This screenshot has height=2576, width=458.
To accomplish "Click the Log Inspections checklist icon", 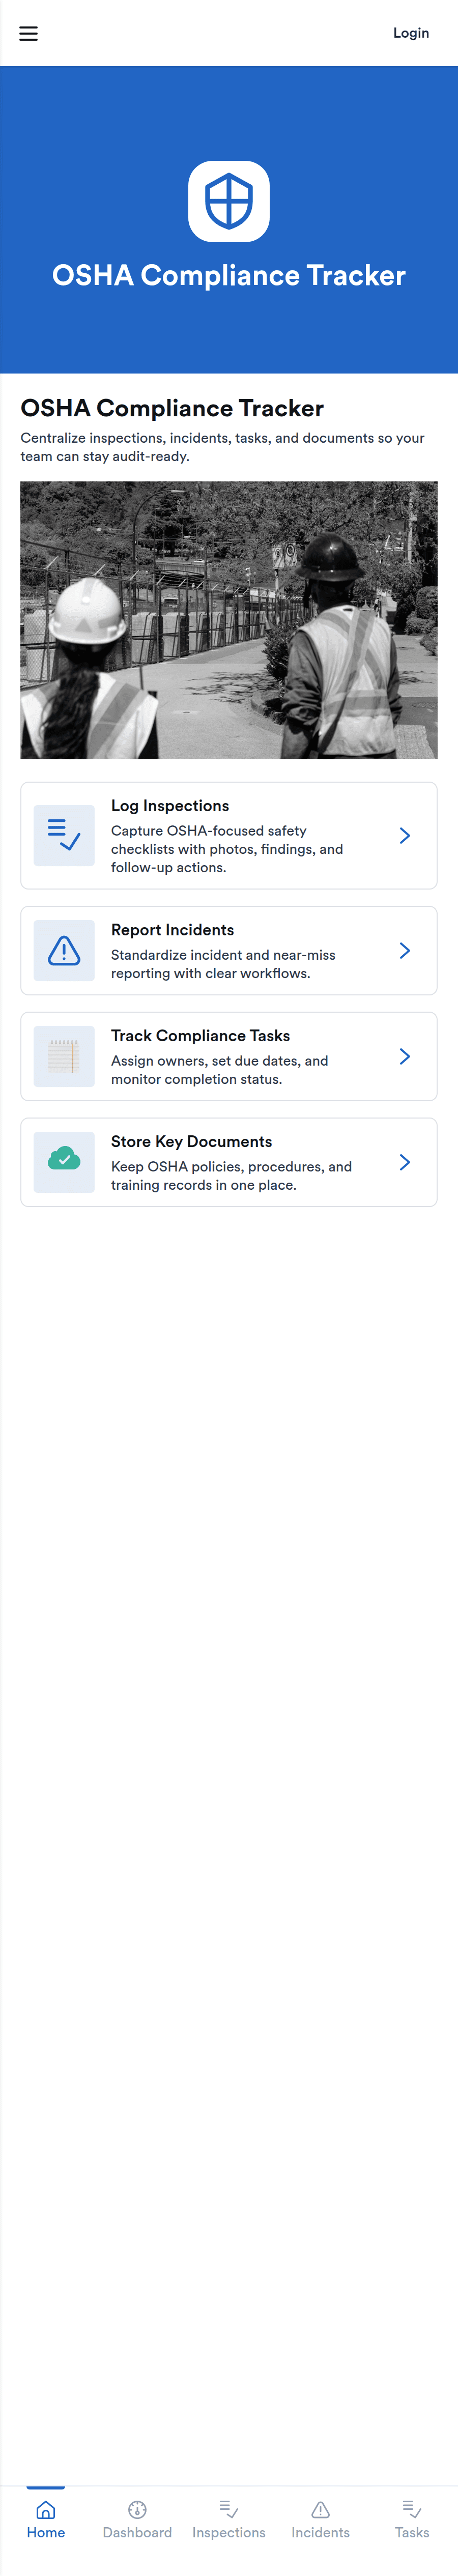I will point(64,835).
